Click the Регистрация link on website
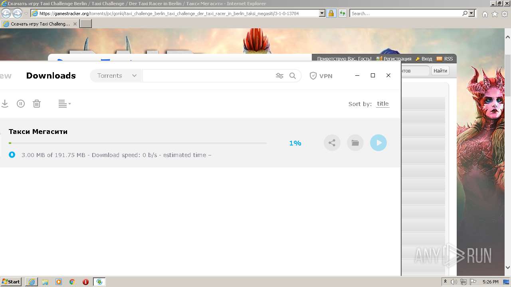This screenshot has width=511, height=287. (x=397, y=59)
